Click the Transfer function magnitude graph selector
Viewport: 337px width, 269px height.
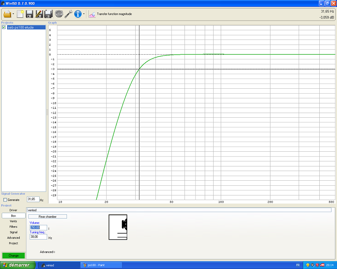point(110,14)
